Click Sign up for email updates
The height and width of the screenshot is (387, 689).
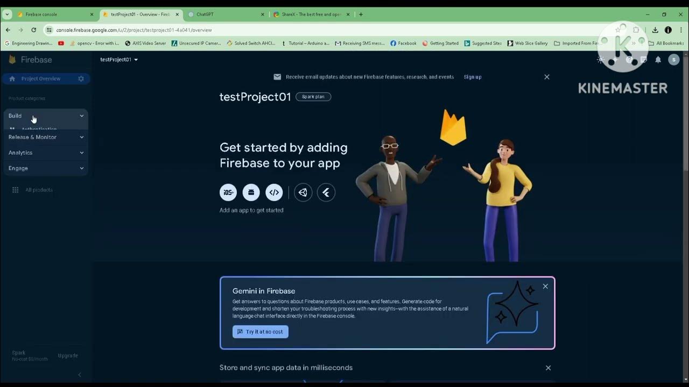[x=473, y=77]
